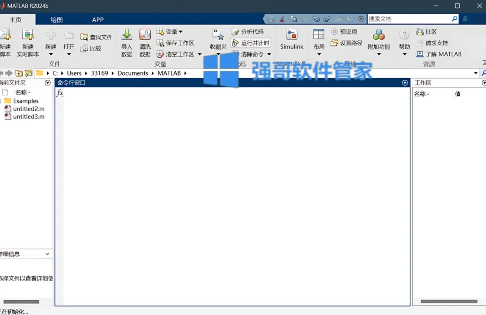Select the Examples folder
This screenshot has width=486, height=315.
pos(26,101)
